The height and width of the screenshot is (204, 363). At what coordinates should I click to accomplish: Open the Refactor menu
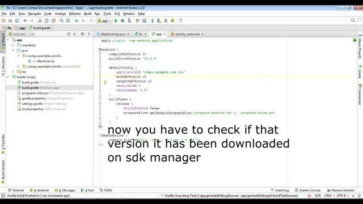point(75,14)
